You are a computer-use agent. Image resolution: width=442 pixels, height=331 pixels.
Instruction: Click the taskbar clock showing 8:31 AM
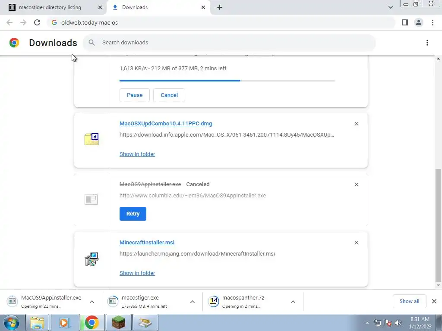tap(420, 323)
